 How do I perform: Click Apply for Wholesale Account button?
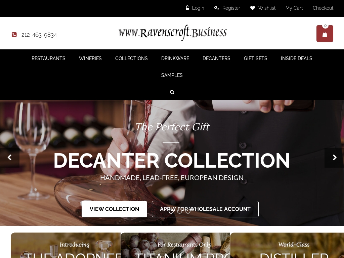205,209
